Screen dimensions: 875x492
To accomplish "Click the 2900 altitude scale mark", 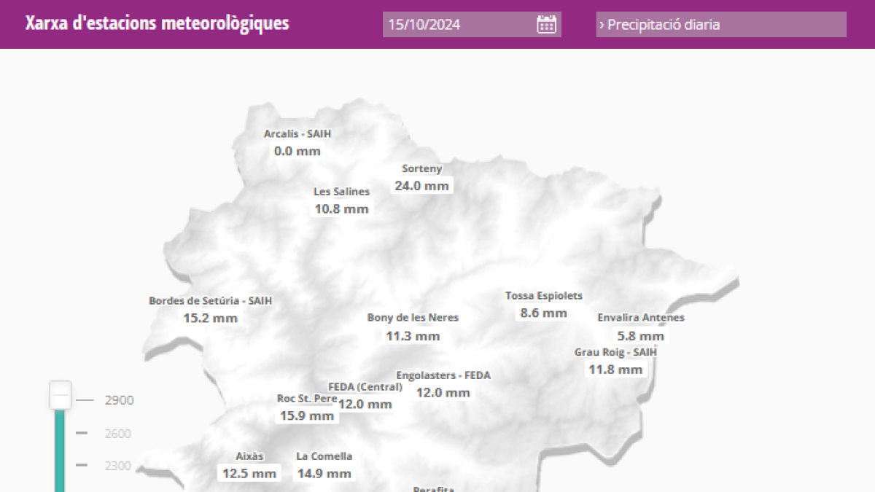I will [x=119, y=400].
